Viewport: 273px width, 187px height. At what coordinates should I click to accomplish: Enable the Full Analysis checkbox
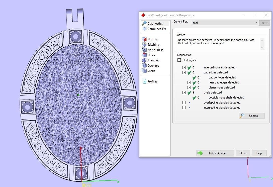click(179, 60)
